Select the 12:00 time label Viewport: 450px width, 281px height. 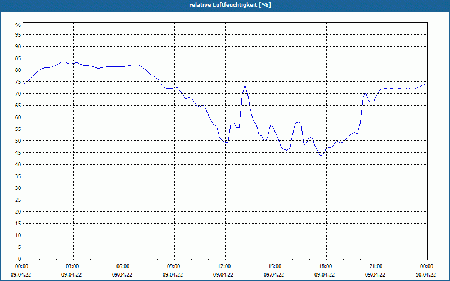pos(225,266)
